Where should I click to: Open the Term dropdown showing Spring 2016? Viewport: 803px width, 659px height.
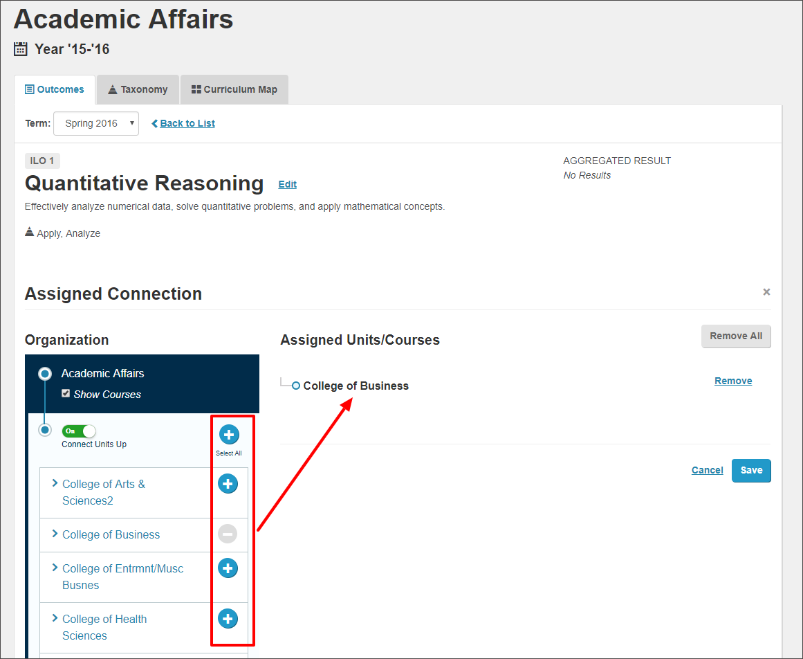click(96, 123)
